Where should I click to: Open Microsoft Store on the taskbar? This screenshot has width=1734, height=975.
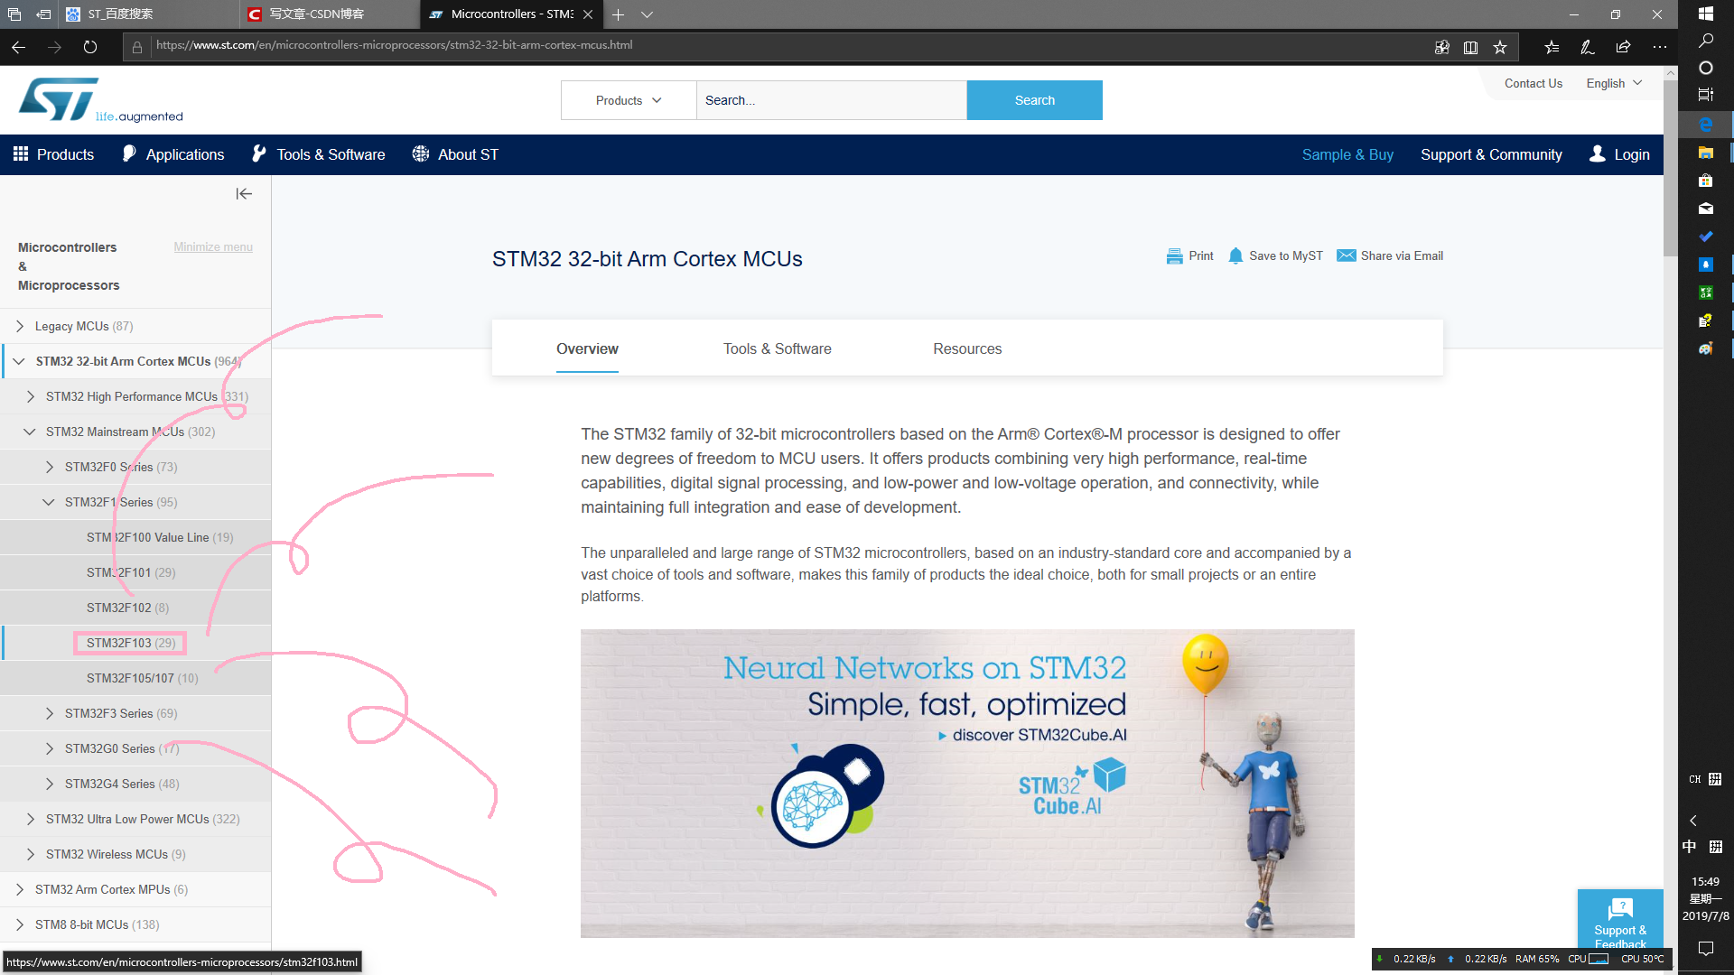coord(1705,181)
